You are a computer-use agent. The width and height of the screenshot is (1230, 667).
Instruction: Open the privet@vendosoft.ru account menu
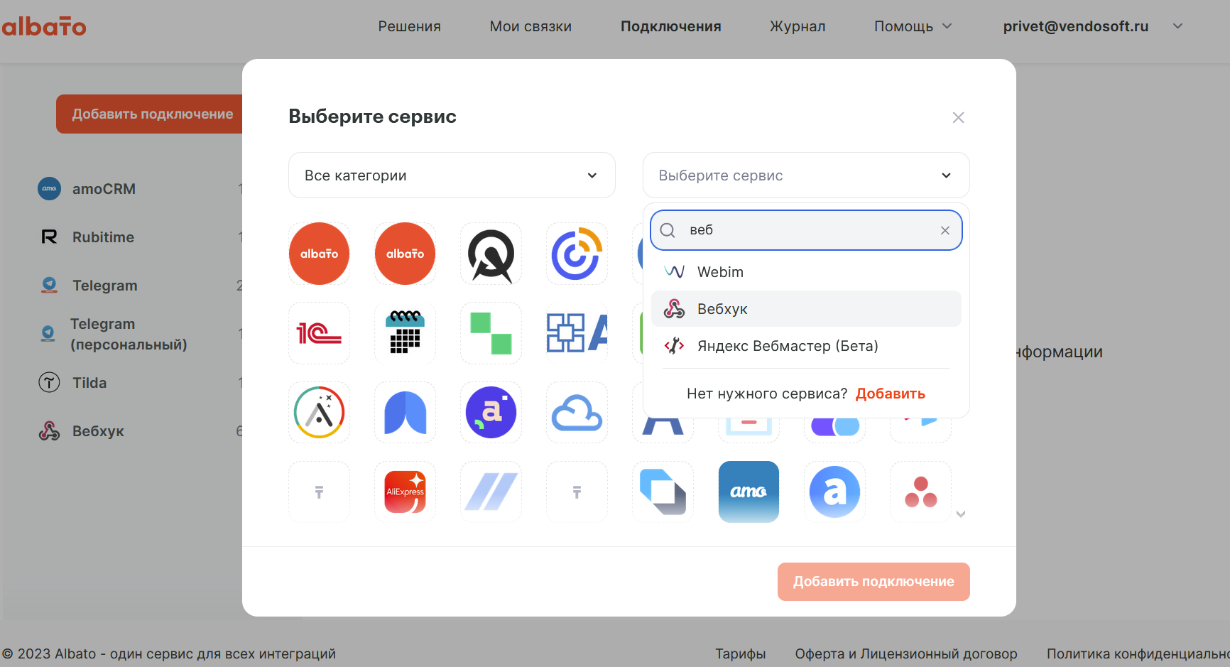pyautogui.click(x=1092, y=26)
